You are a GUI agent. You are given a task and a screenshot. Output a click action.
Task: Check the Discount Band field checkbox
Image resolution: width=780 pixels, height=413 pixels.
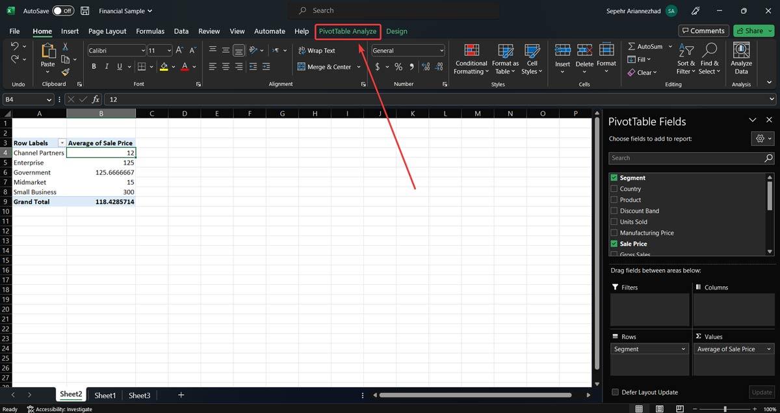click(x=614, y=211)
